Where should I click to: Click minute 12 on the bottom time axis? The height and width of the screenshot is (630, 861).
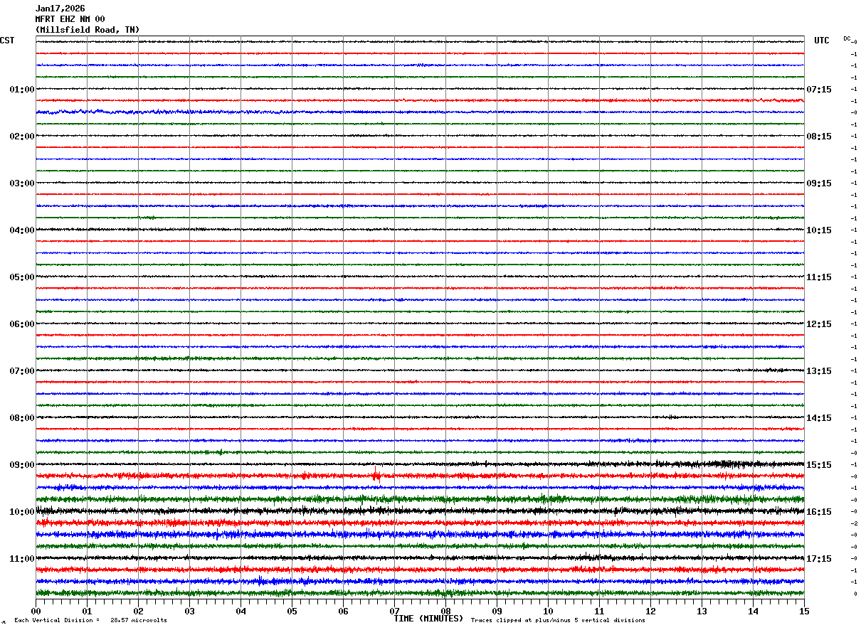point(651,611)
